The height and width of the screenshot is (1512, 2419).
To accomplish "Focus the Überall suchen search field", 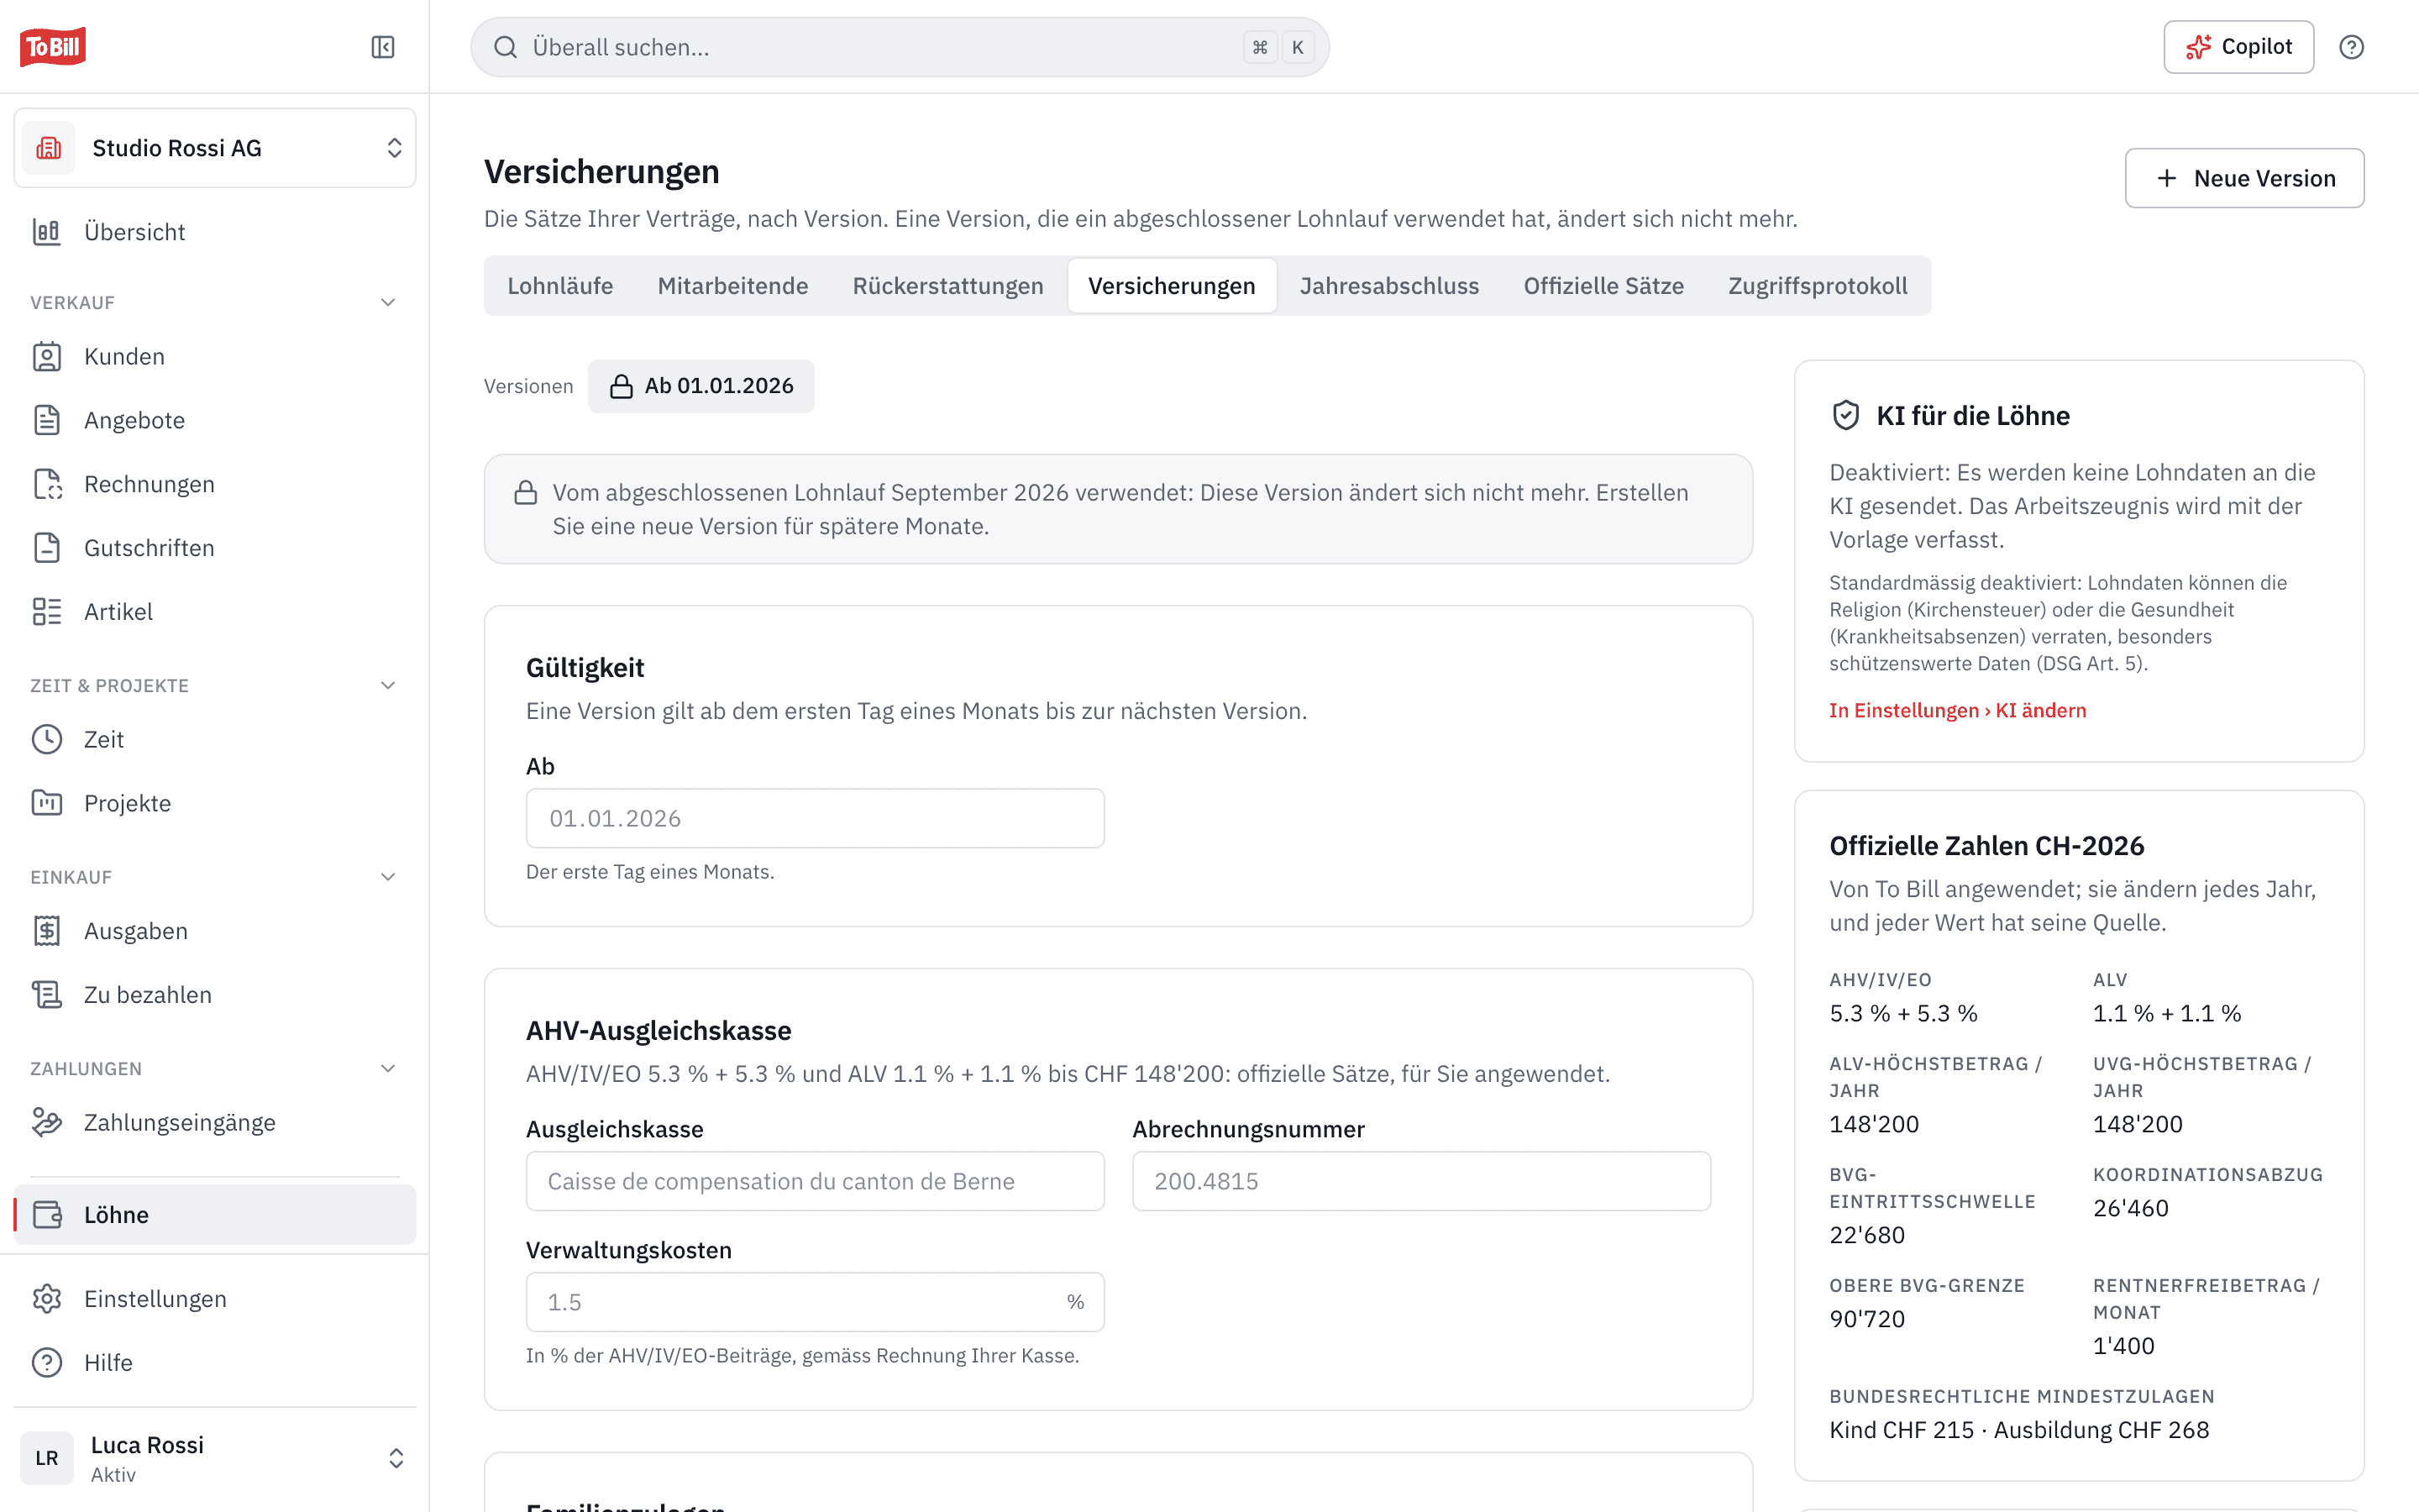I will click(900, 47).
